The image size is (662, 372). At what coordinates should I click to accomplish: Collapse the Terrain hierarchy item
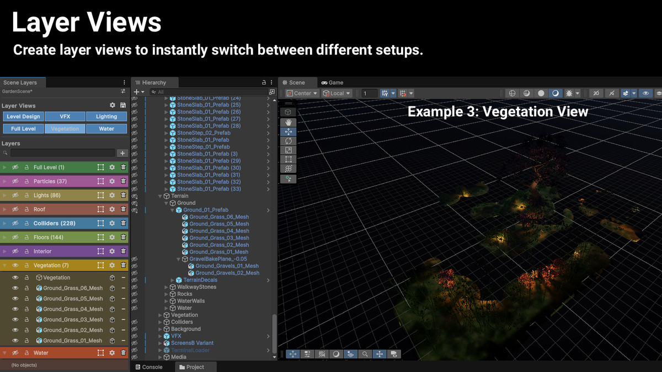click(x=160, y=196)
